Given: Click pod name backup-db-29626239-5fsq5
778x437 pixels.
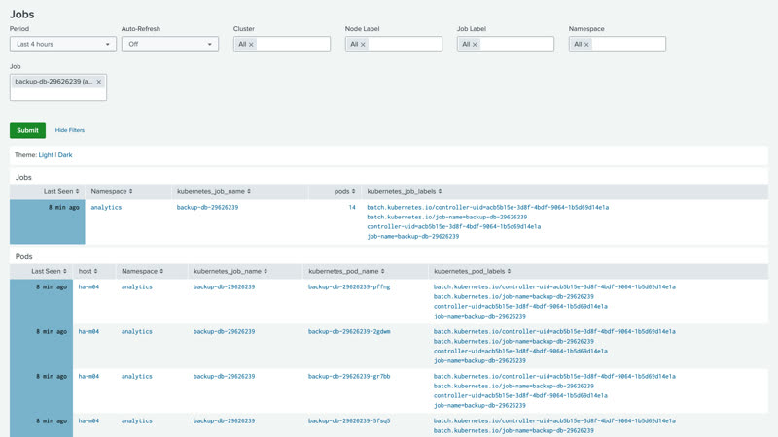Looking at the screenshot, I should (x=349, y=421).
